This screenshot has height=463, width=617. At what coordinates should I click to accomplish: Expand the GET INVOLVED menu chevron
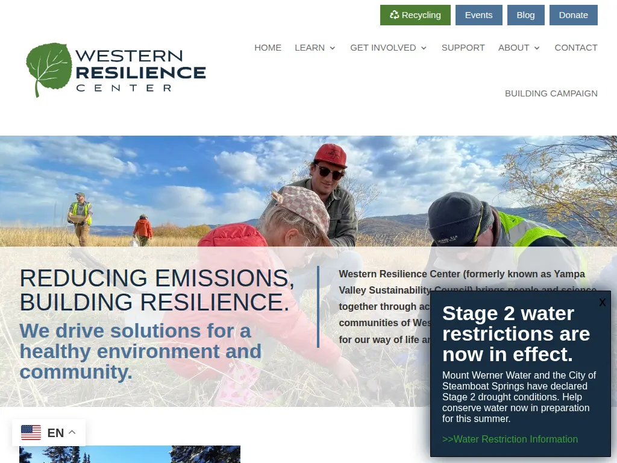[x=424, y=48]
